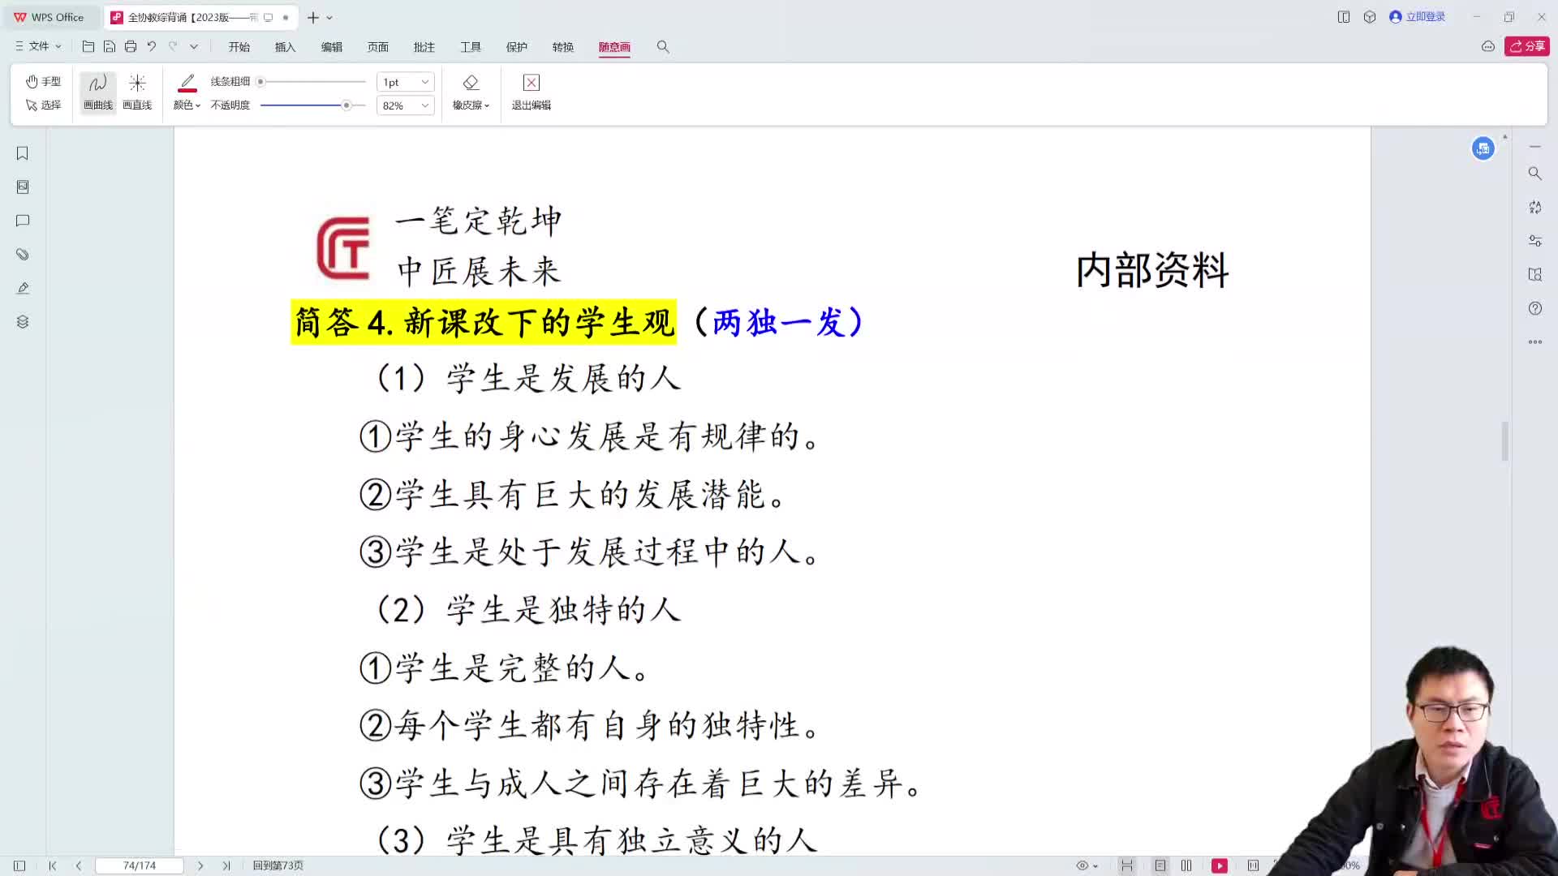This screenshot has height=876, width=1558.
Task: Open the more options ellipsis icon on right sidebar
Action: [1534, 341]
